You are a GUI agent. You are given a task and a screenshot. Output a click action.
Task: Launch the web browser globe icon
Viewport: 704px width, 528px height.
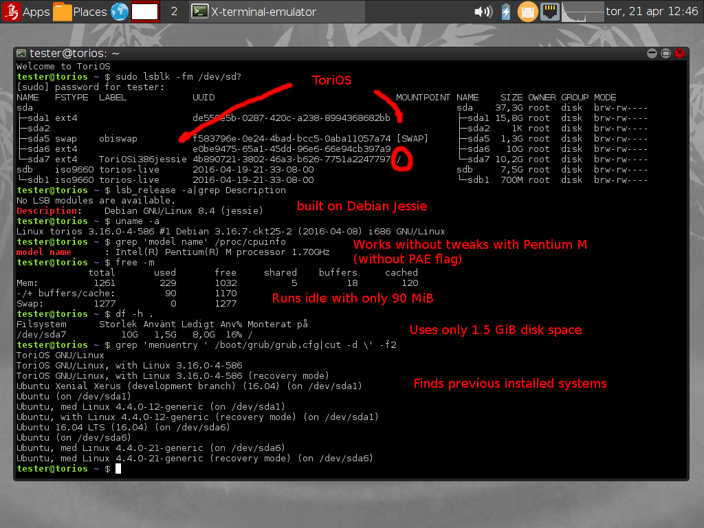click(120, 12)
